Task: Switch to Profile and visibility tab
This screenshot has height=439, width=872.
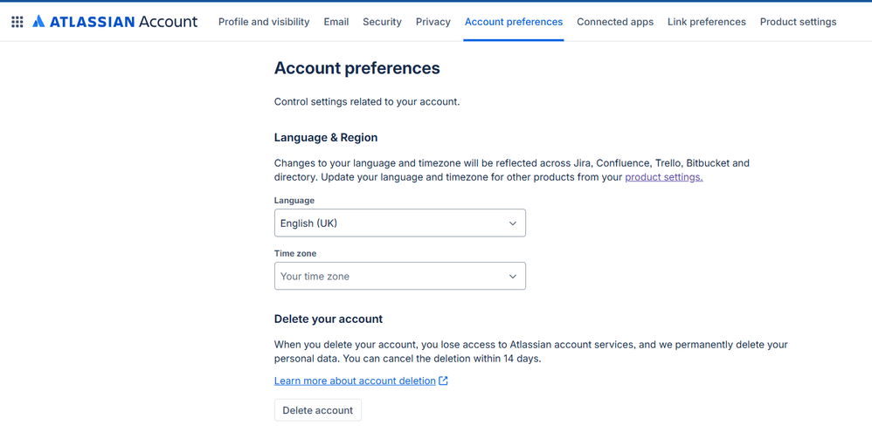Action: [264, 22]
